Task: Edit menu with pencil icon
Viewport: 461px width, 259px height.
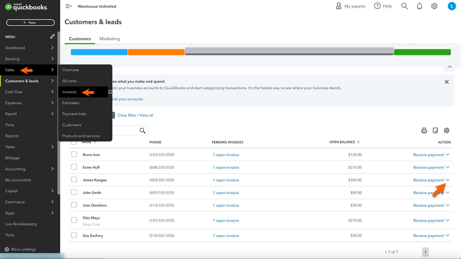Action: pyautogui.click(x=52, y=36)
